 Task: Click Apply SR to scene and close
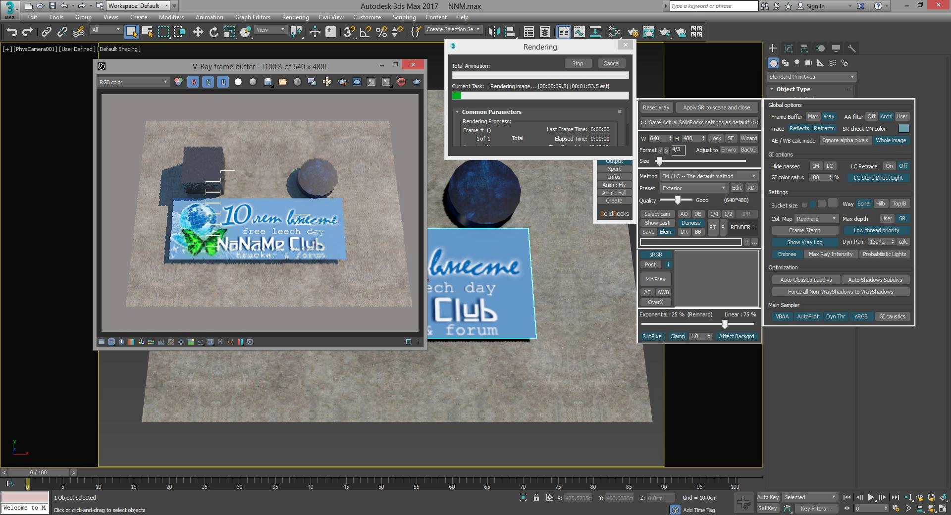pos(716,107)
